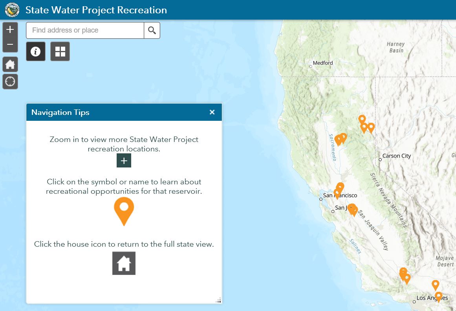Image resolution: width=456 pixels, height=311 pixels.
Task: Select the orange pin below Mojave Desert
Action: click(x=435, y=284)
